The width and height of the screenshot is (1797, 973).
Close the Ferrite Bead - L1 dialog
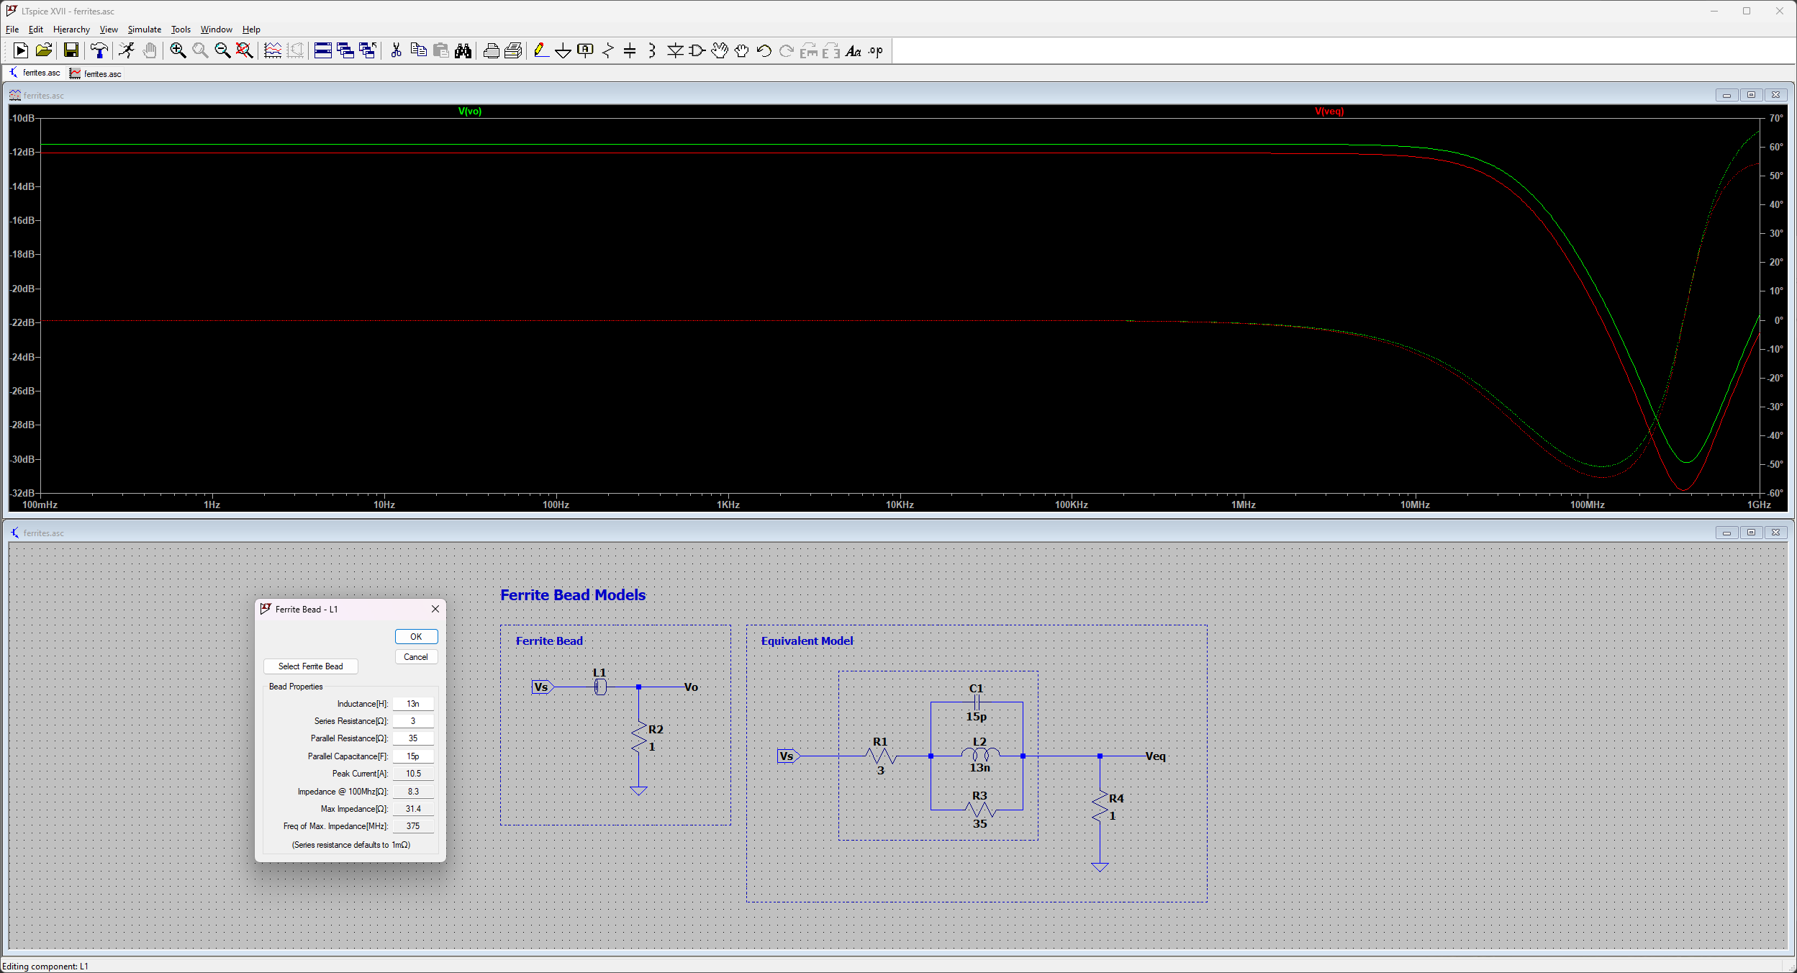point(435,609)
